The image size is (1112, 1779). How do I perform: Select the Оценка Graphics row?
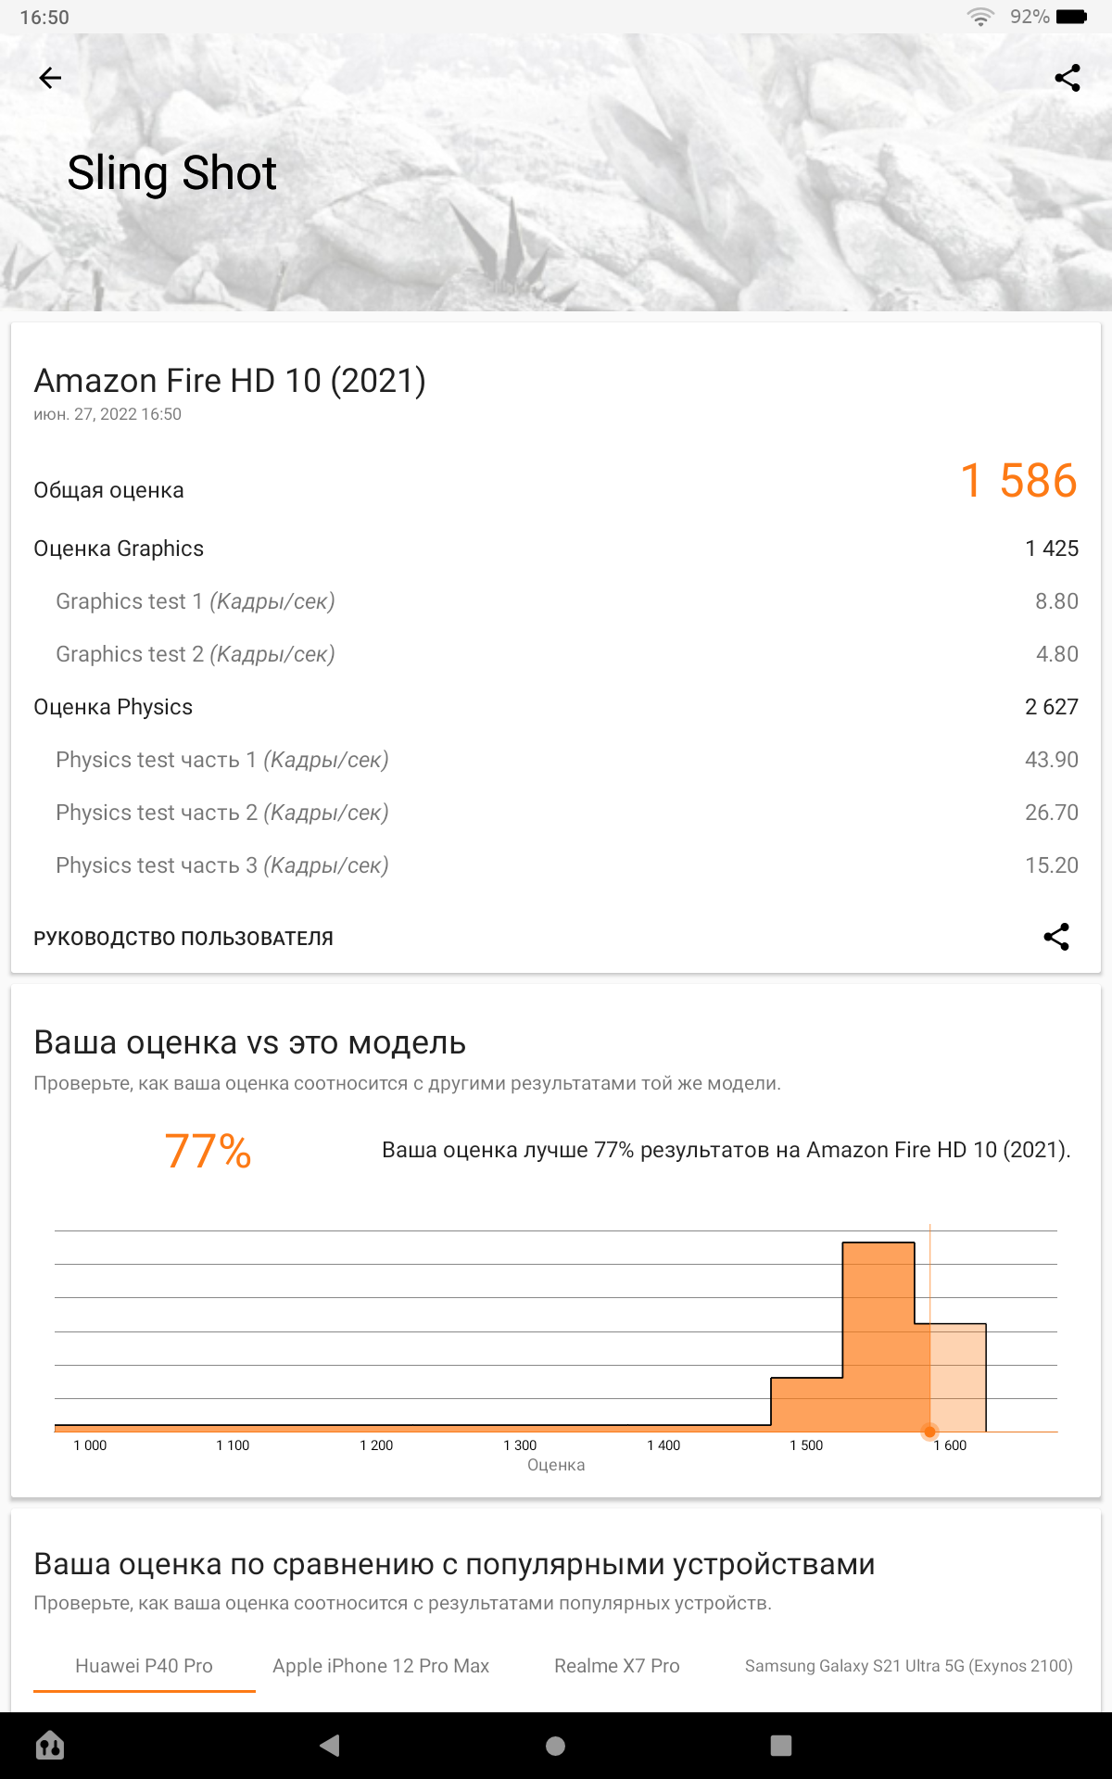(556, 549)
